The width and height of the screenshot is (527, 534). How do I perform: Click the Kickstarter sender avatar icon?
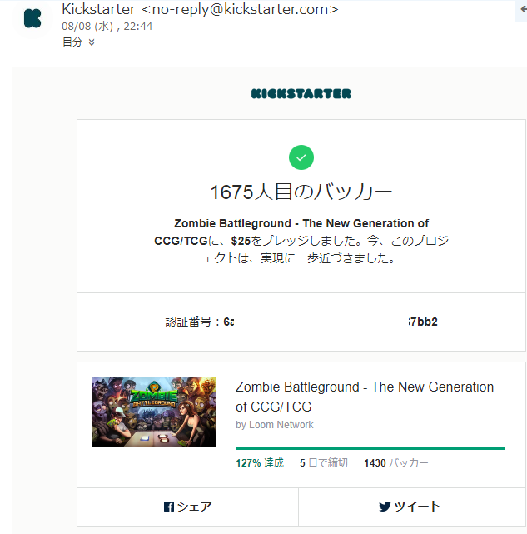tap(32, 18)
